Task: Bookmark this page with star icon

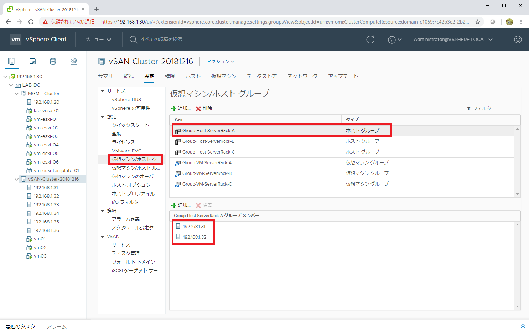Action: 478,22
